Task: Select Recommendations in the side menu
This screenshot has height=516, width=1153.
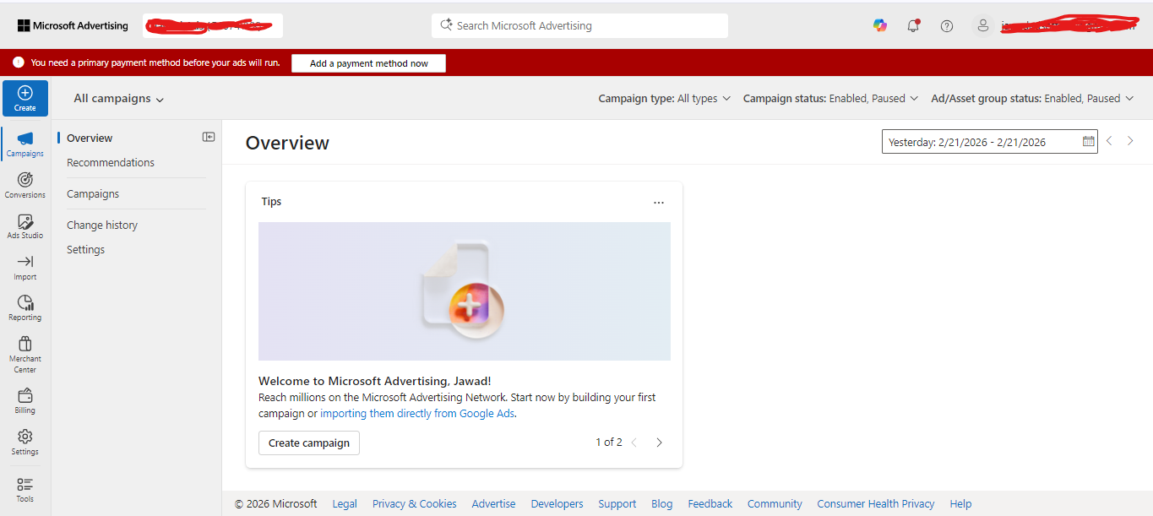Action: click(x=111, y=162)
